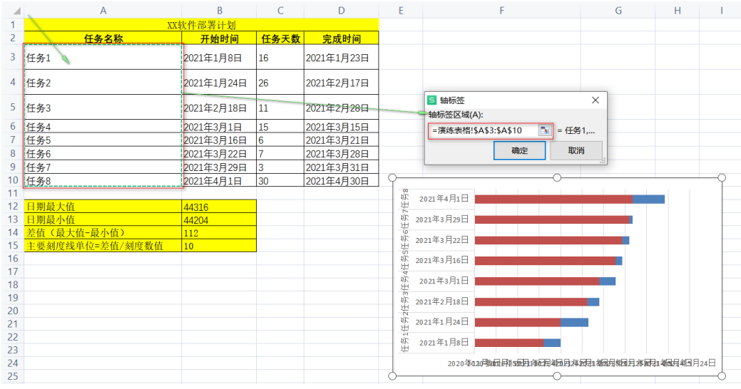This screenshot has width=741, height=389.
Task: Click the 轴标签区域 reference input field
Action: coord(483,130)
